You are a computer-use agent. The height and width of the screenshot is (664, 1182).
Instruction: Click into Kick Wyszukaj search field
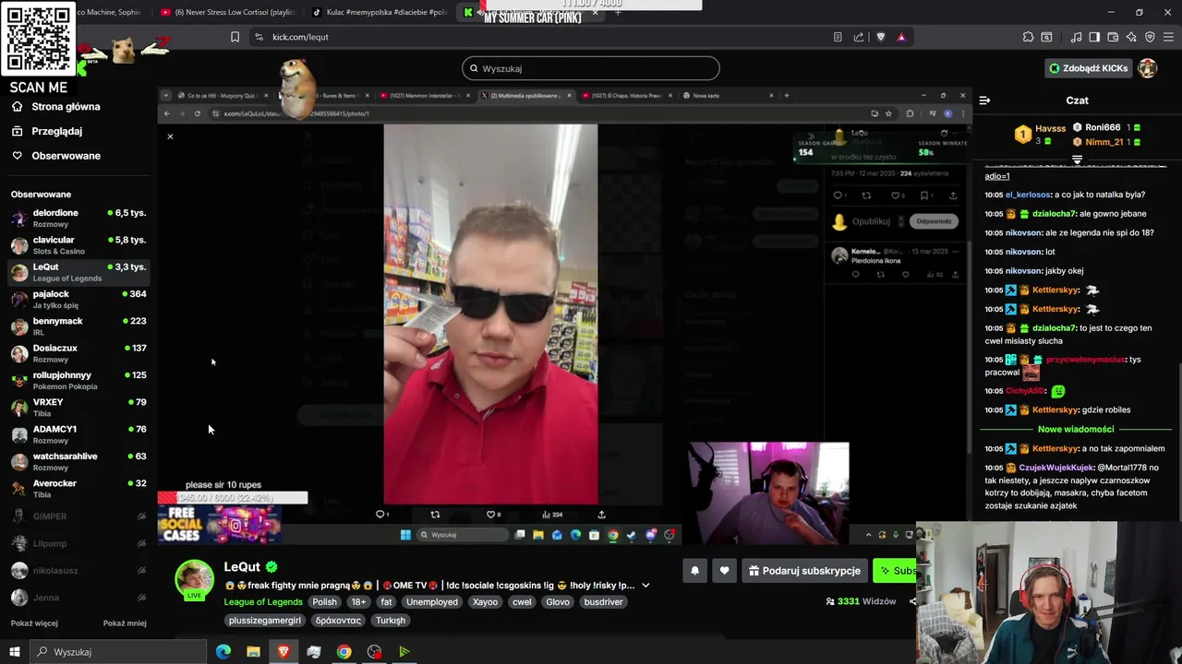click(x=591, y=68)
